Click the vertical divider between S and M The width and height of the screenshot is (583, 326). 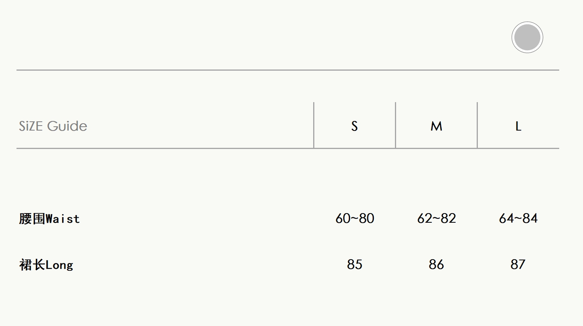(395, 125)
